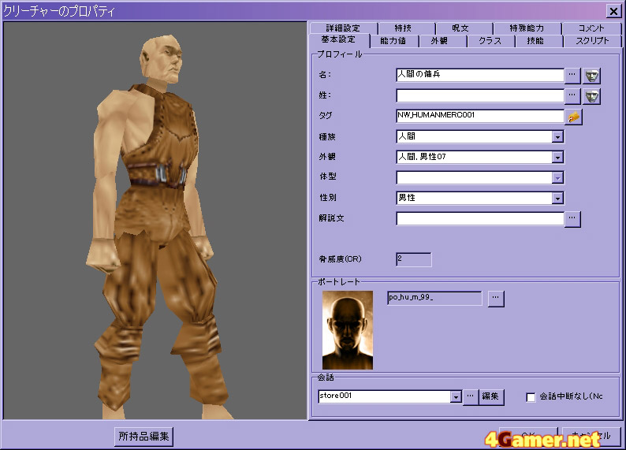Switch to the 能力値 tab
Screen dimensions: 626x450
point(393,41)
